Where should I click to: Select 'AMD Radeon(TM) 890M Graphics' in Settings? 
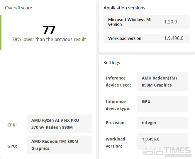[162, 82]
